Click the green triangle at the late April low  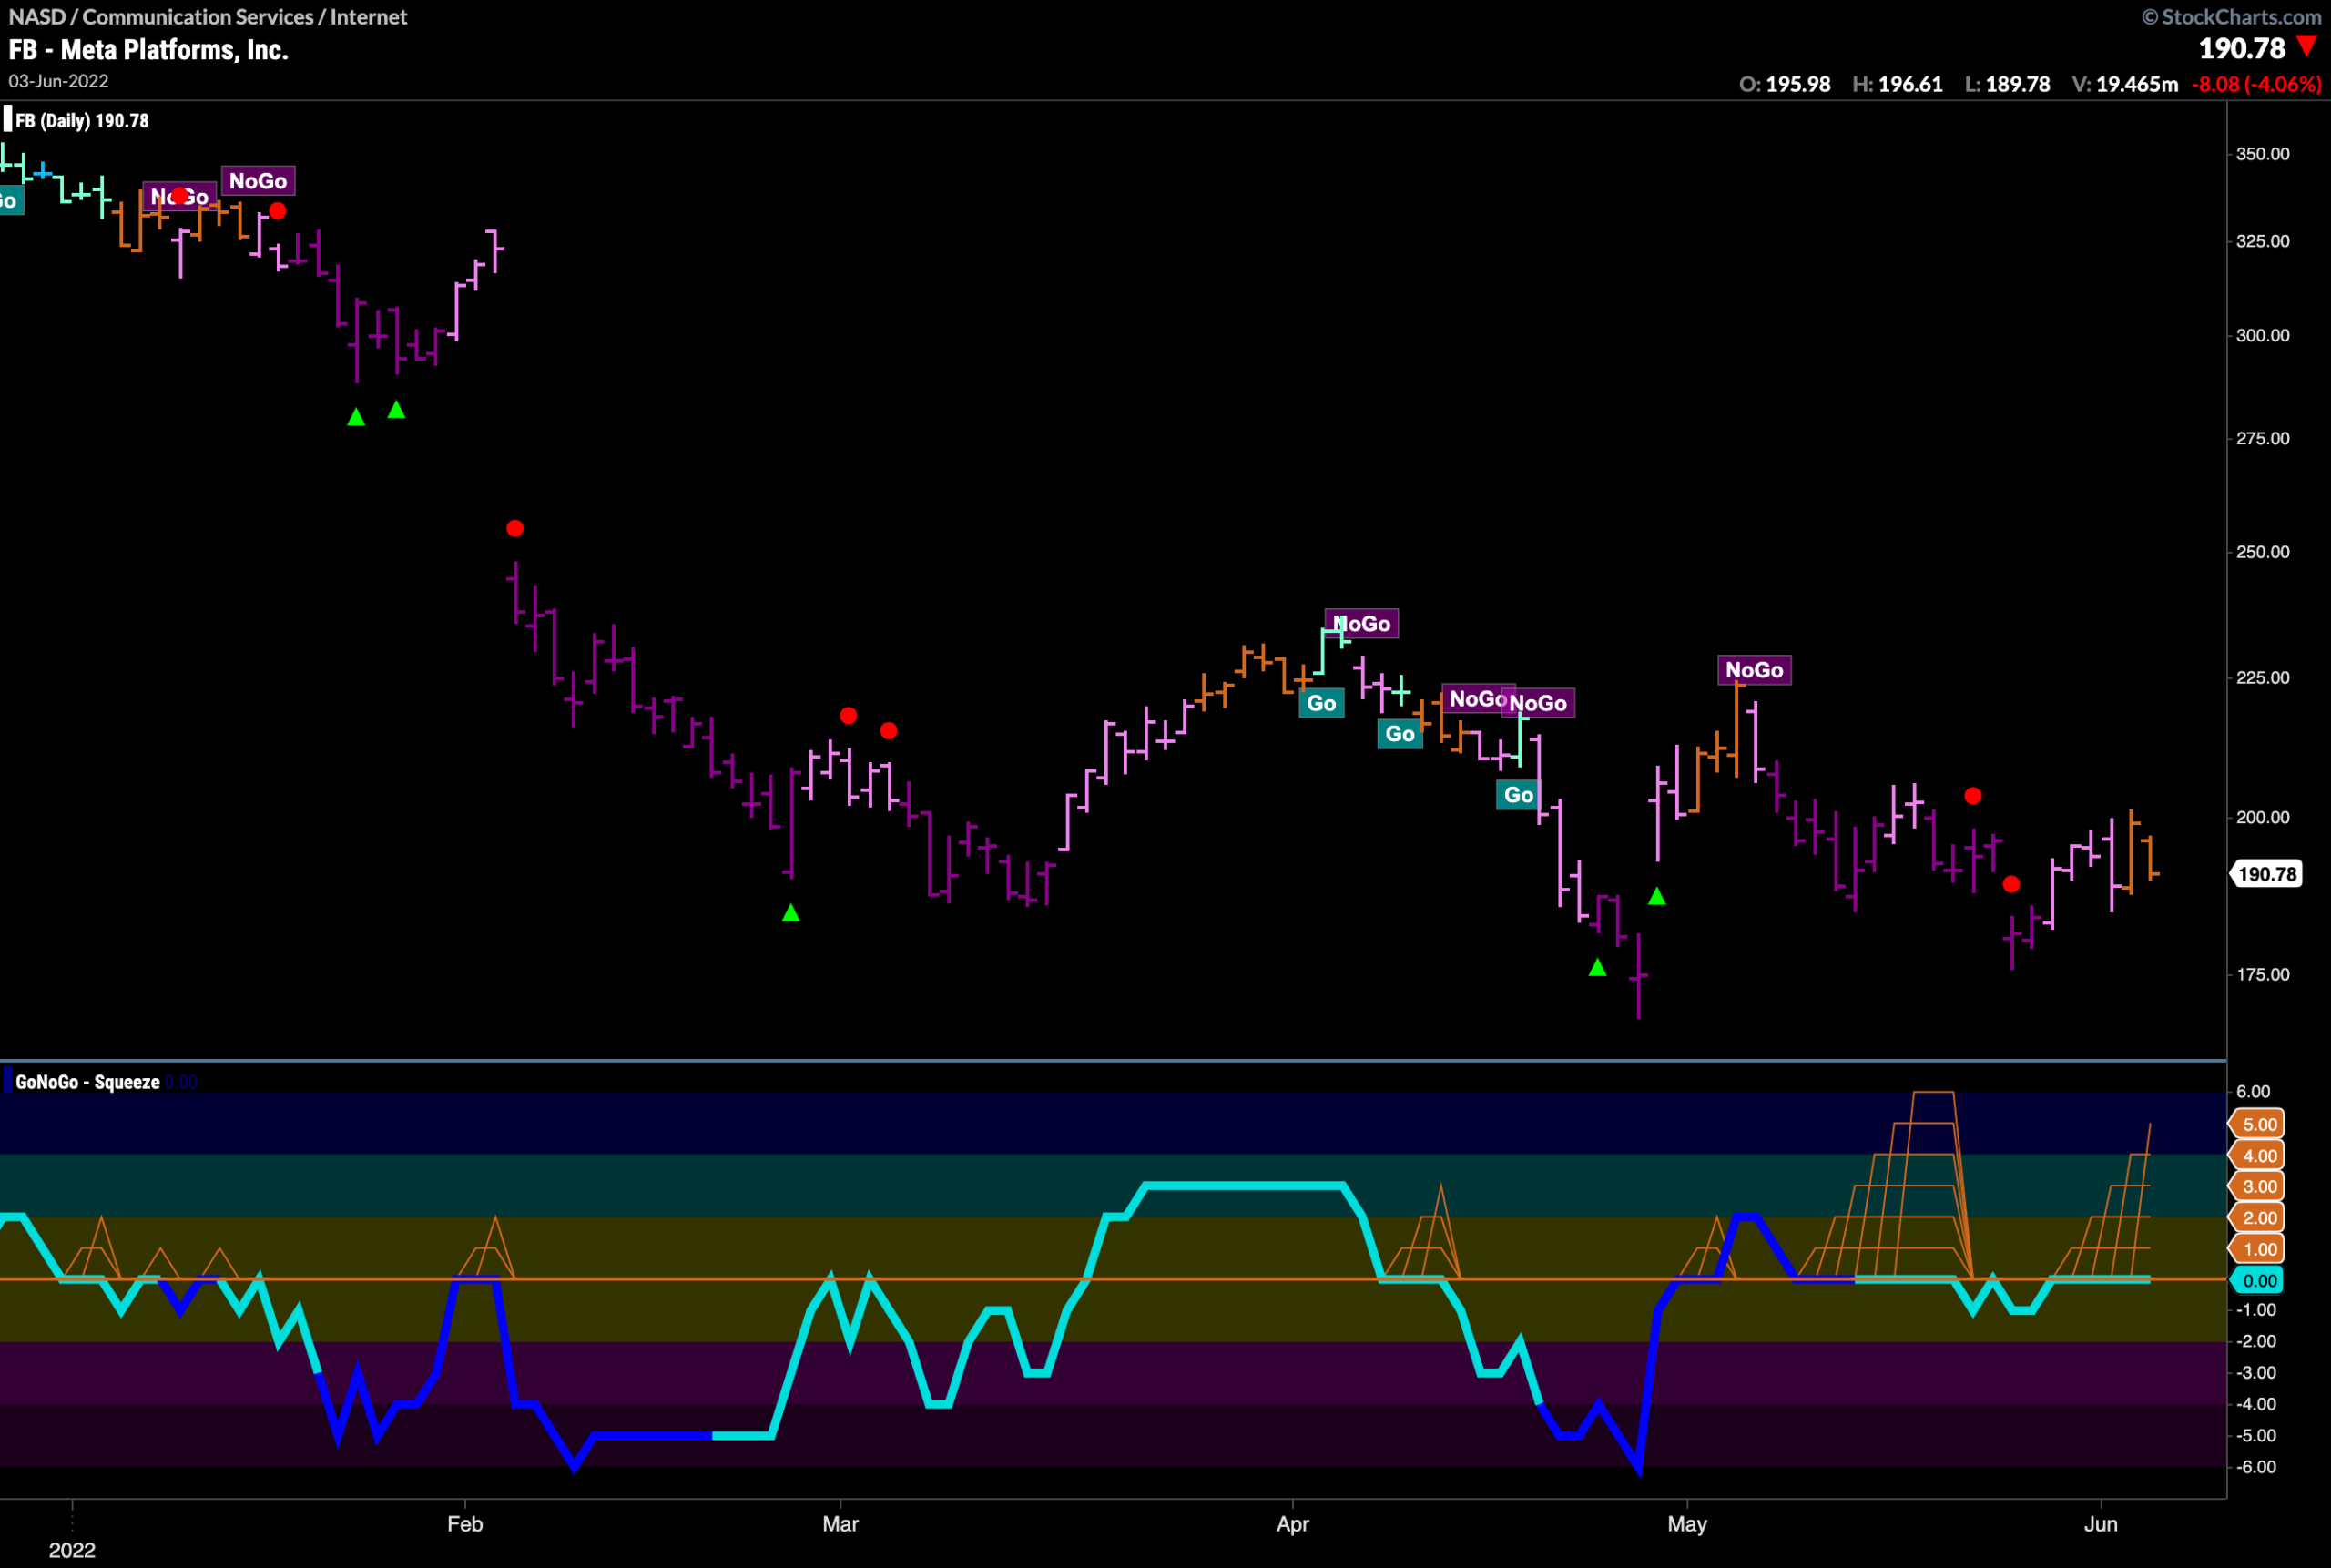point(1598,967)
